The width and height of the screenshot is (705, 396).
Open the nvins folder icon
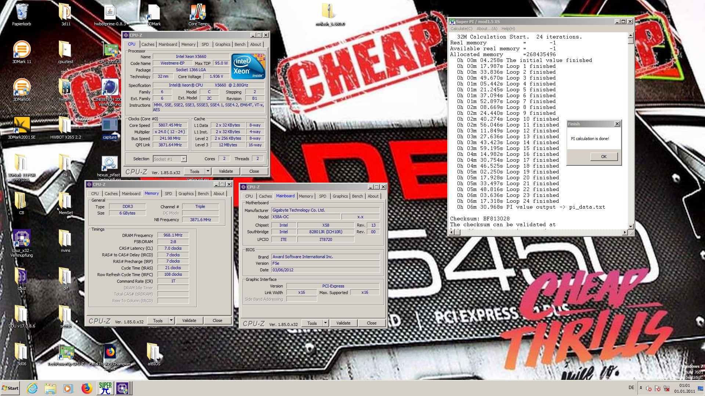[65, 241]
